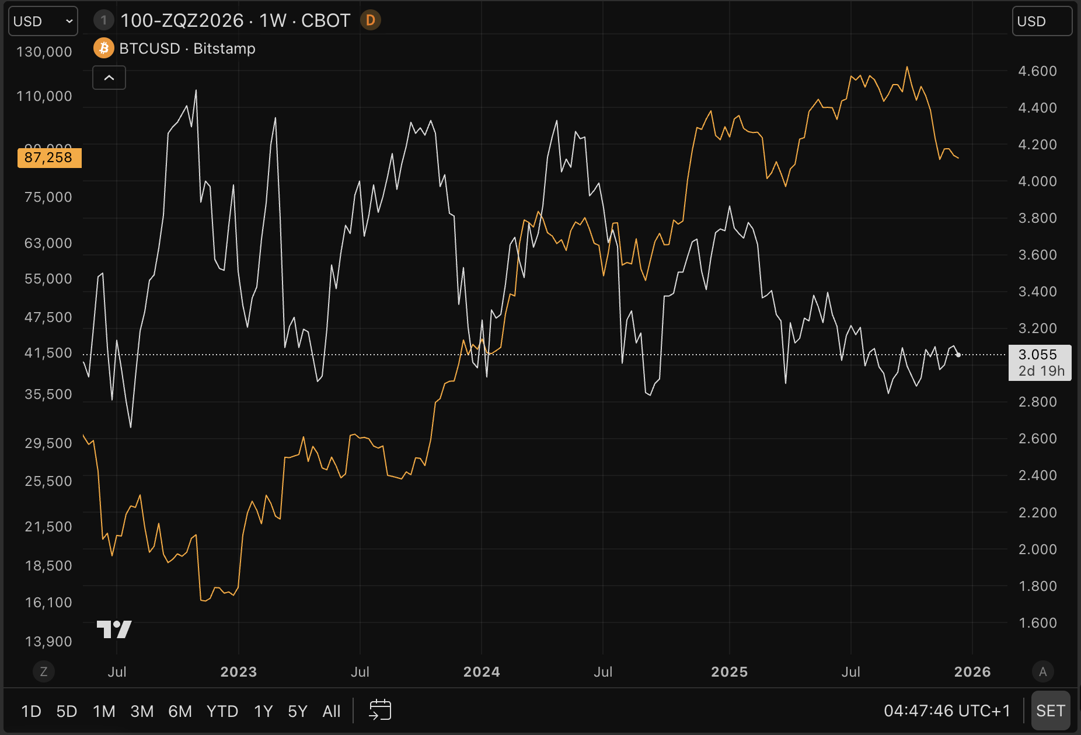Open the right USD currency selector
This screenshot has width=1081, height=735.
click(1041, 22)
